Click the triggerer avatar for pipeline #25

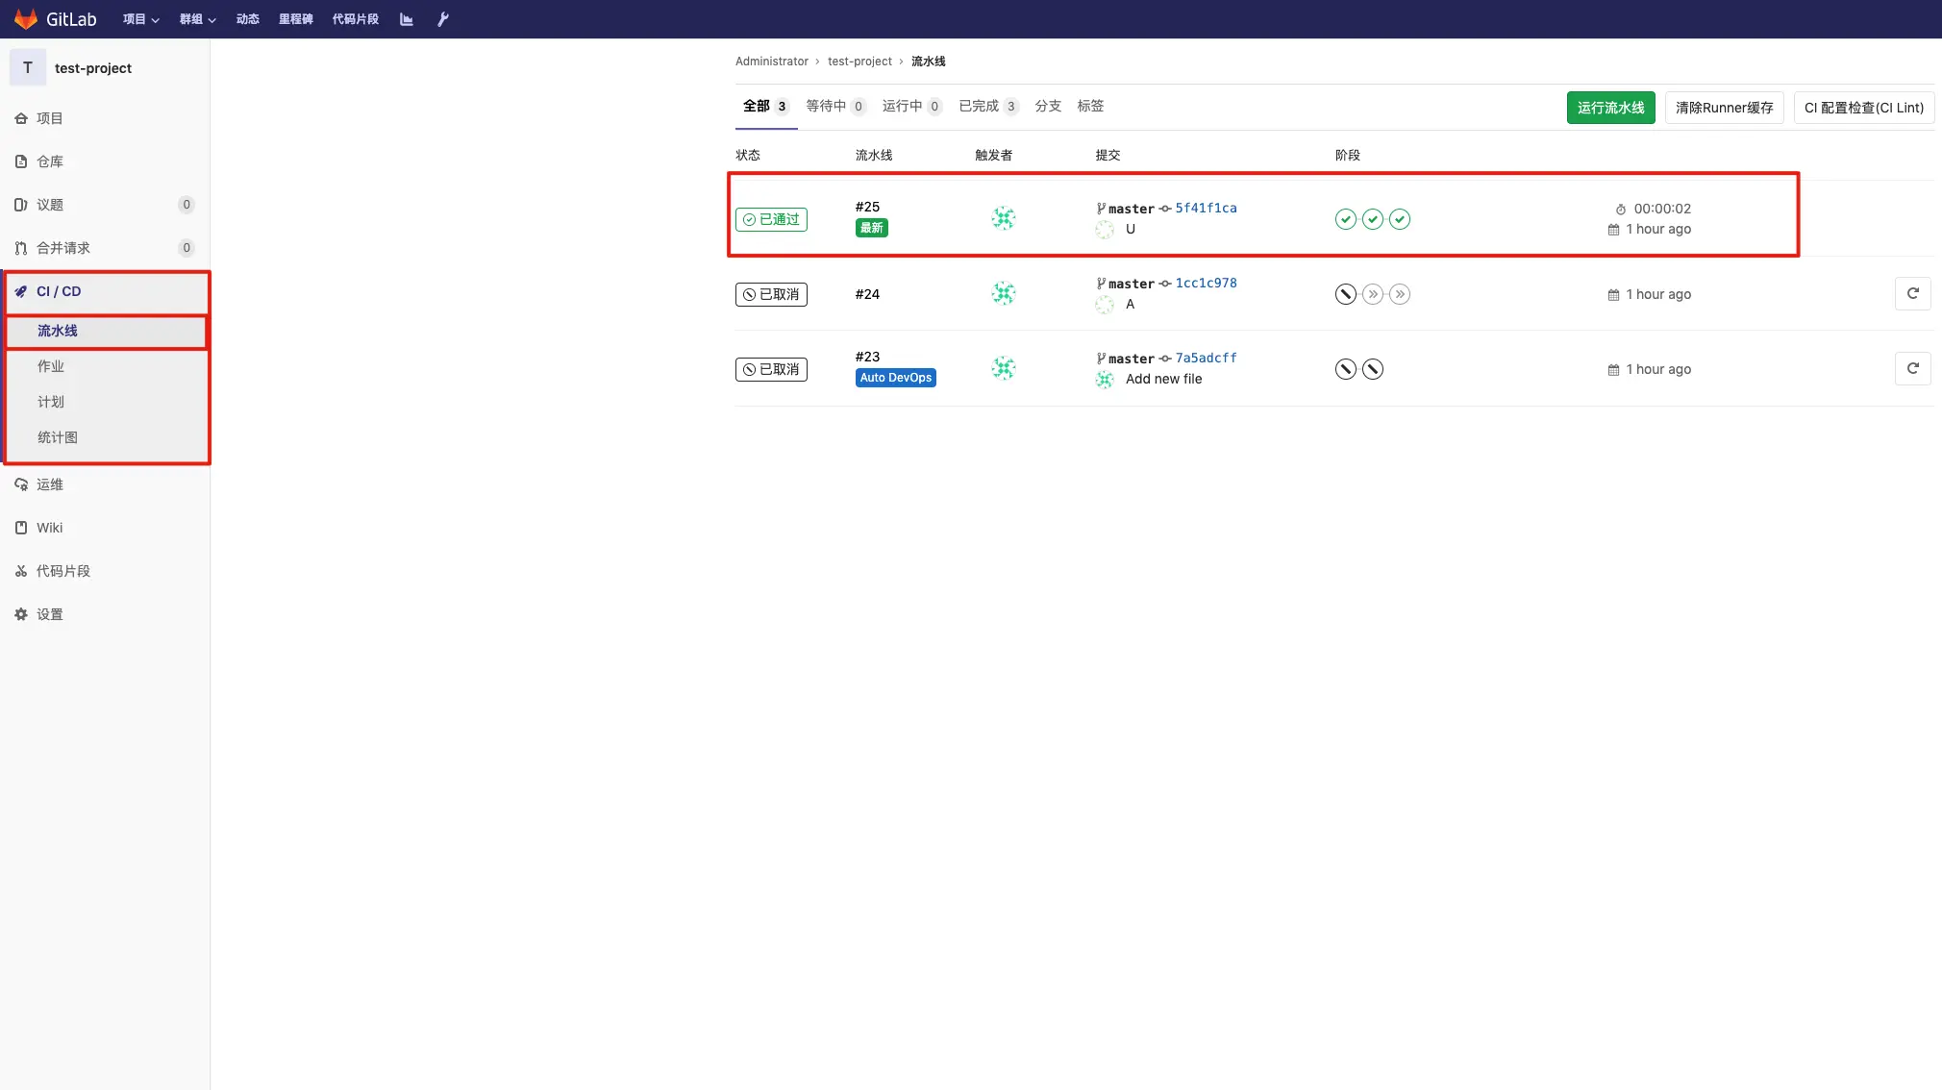1003,218
